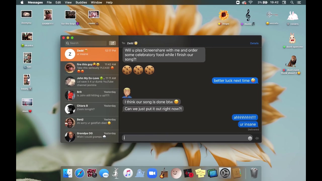The image size is (322, 181).
Task: Open the Window menu
Action: (x=96, y=2)
